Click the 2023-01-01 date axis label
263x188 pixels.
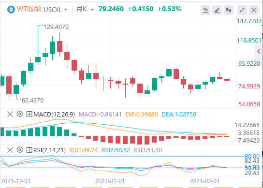(110, 181)
